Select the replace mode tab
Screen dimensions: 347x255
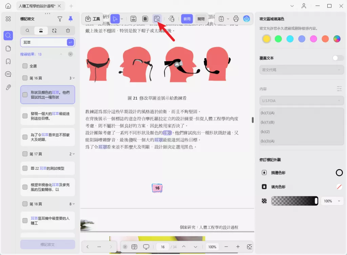coord(55,31)
